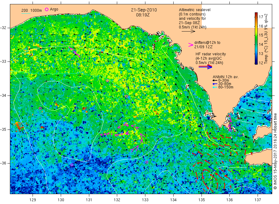Click the IMOS copyright timestamp text
This screenshot has width=279, height=204.
pos(275,151)
